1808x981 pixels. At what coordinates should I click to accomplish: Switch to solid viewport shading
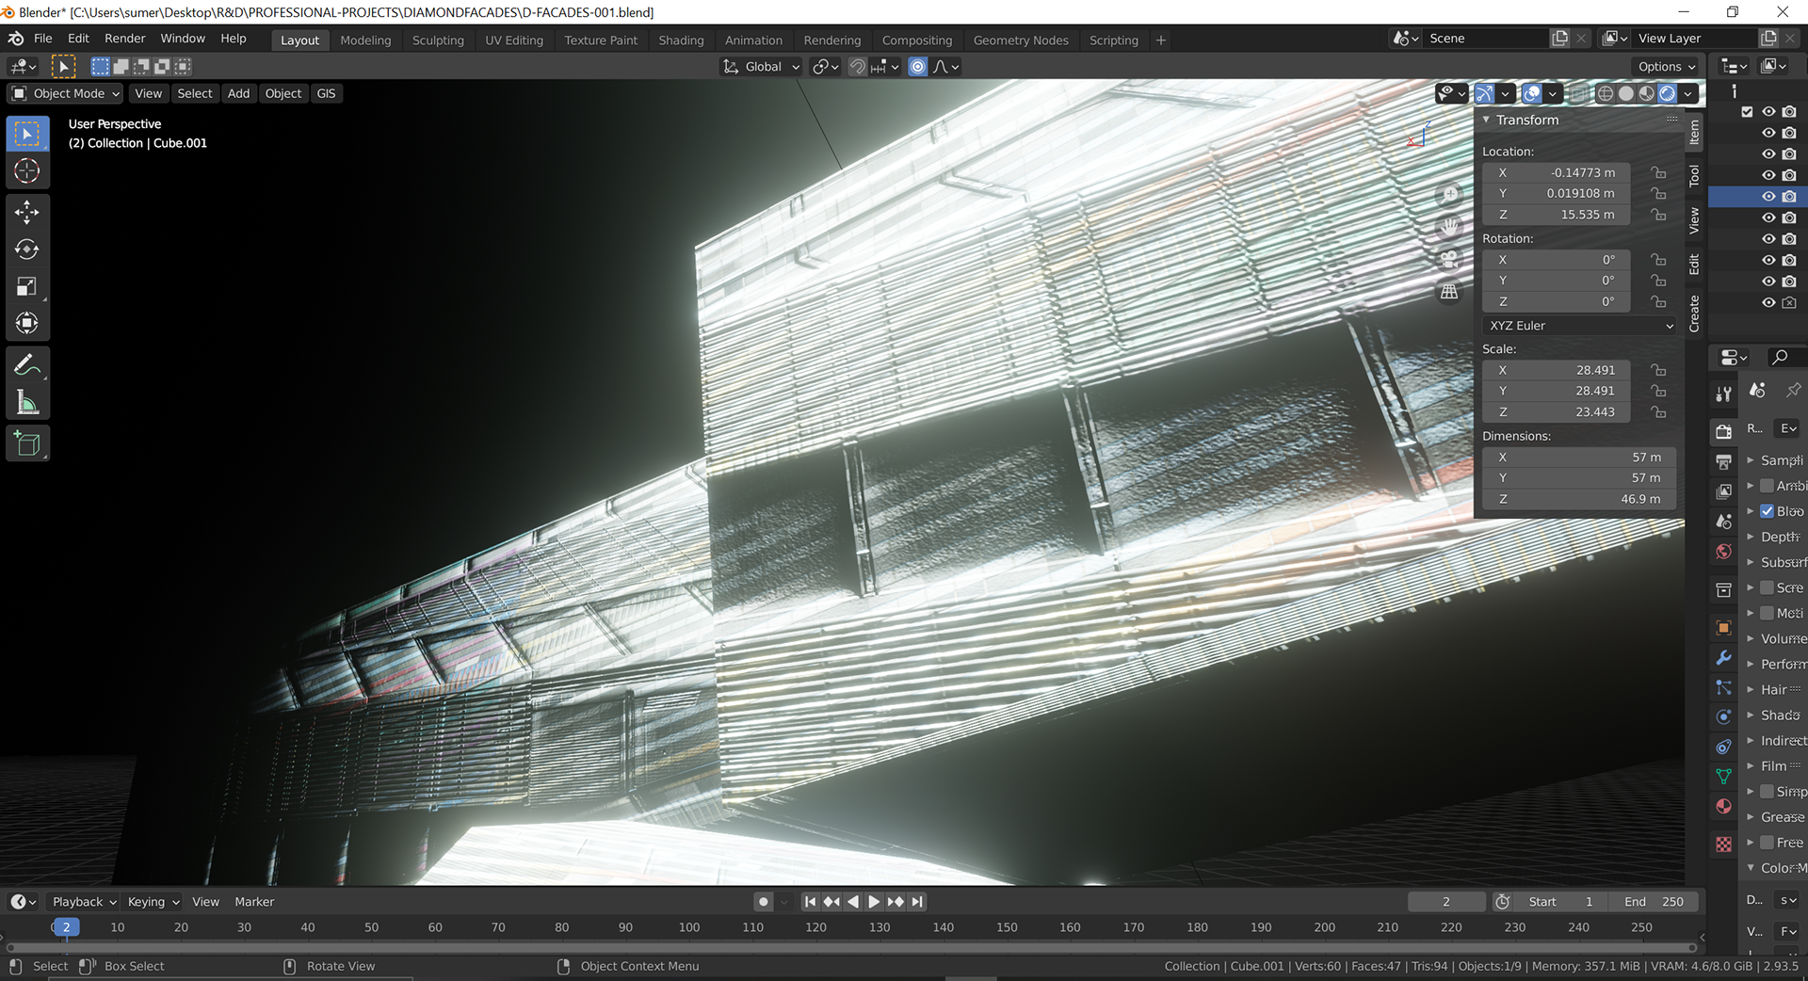1626,93
